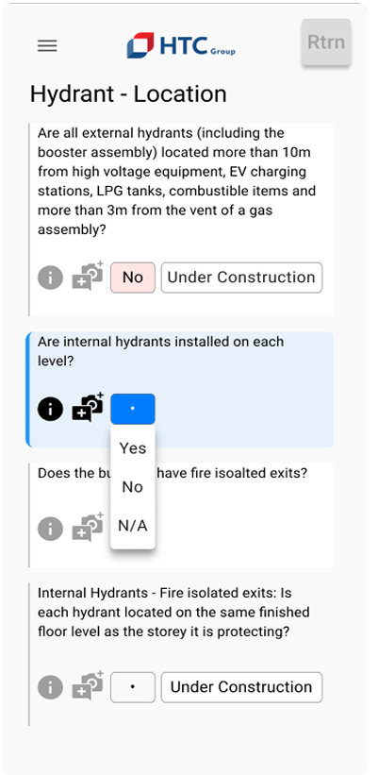Click the HTC Group logo
The height and width of the screenshot is (775, 378).
click(181, 45)
